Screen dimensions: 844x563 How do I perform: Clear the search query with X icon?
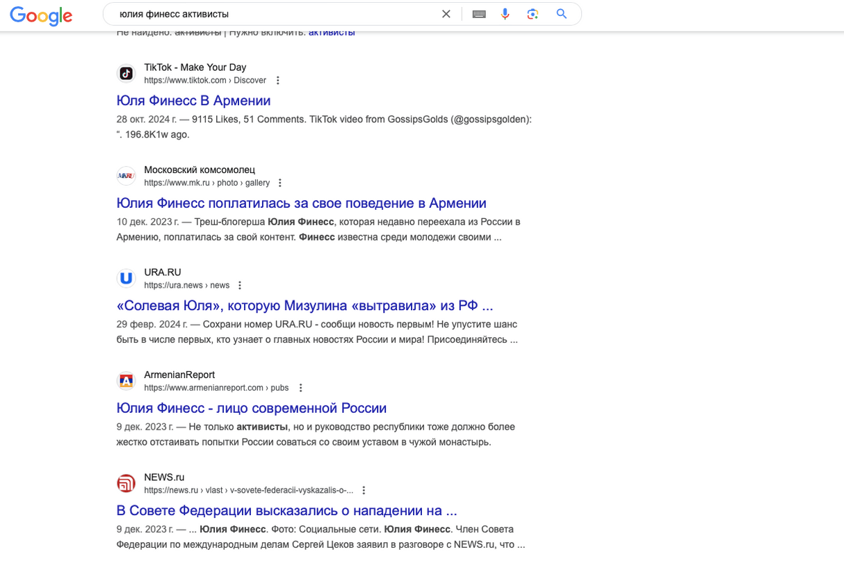[446, 14]
